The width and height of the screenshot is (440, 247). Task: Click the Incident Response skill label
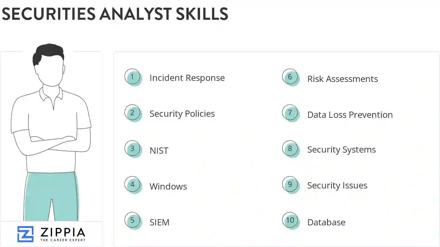(x=187, y=78)
